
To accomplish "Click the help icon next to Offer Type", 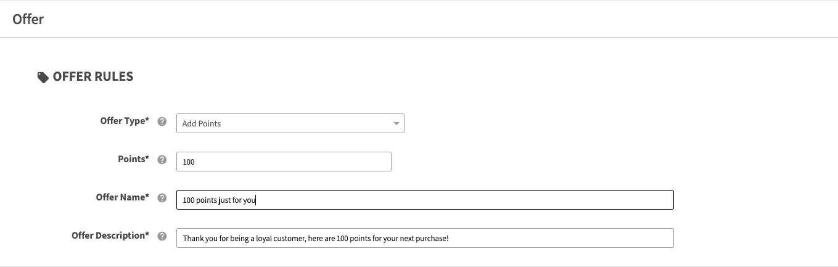I will point(162,121).
